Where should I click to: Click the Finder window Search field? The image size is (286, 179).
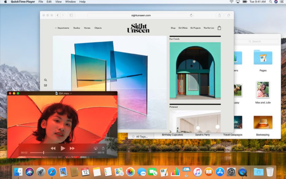pos(256,42)
